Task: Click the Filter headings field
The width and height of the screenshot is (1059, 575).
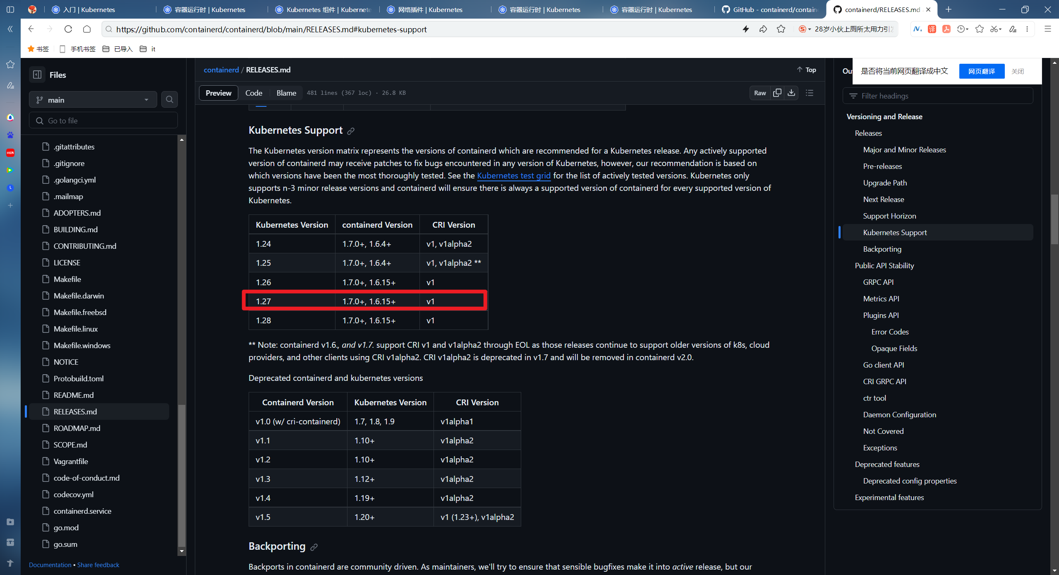Action: click(938, 96)
